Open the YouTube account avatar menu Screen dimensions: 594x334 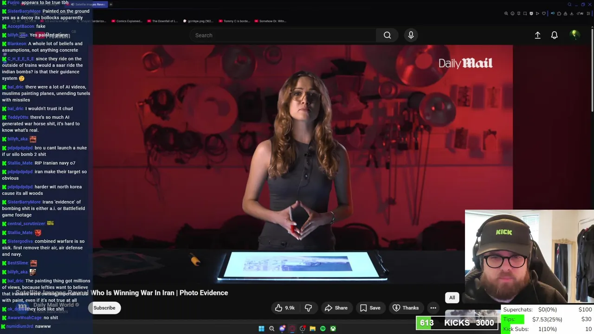point(575,35)
